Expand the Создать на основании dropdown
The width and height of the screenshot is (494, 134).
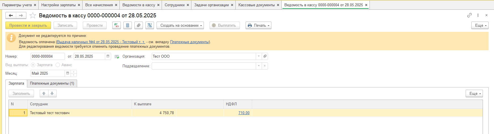pyautogui.click(x=180, y=26)
